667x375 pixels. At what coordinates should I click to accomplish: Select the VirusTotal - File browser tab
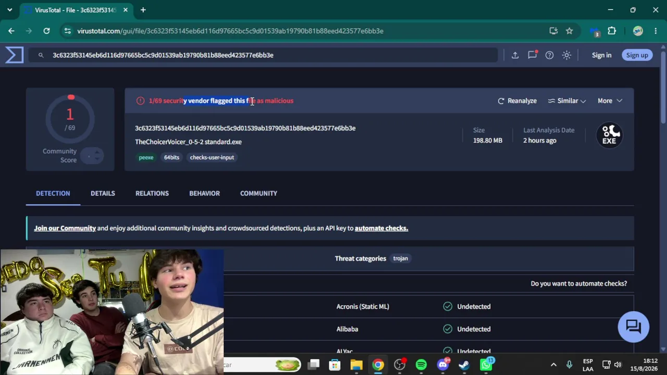point(77,10)
